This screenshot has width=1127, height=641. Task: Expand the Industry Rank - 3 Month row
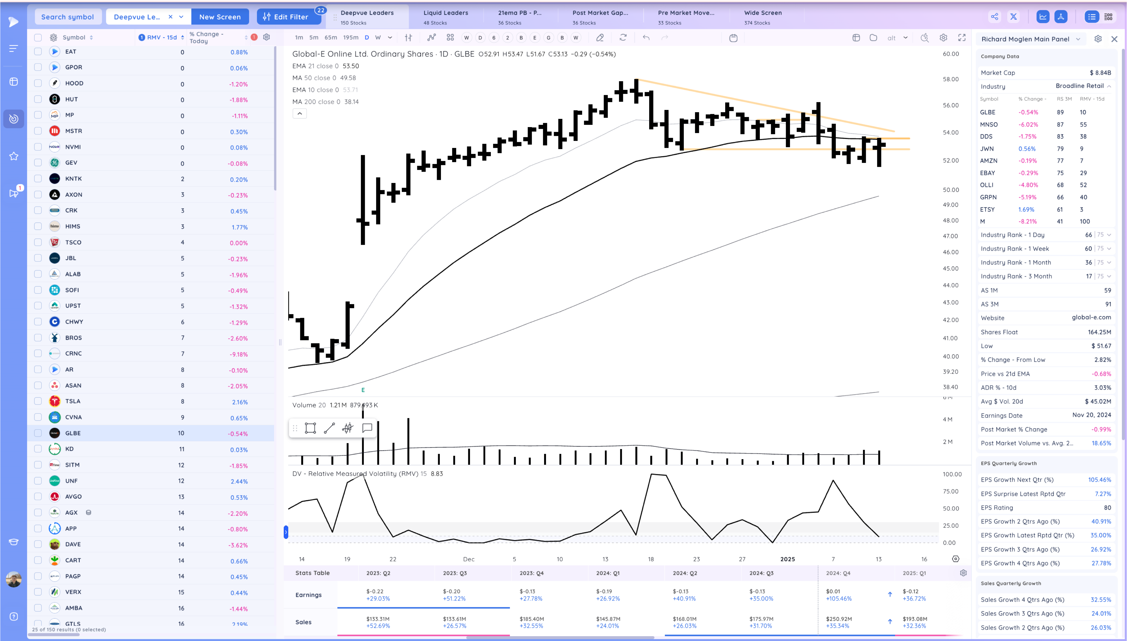1109,277
